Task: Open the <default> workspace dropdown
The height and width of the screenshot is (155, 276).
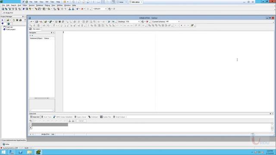Action: click(106, 9)
